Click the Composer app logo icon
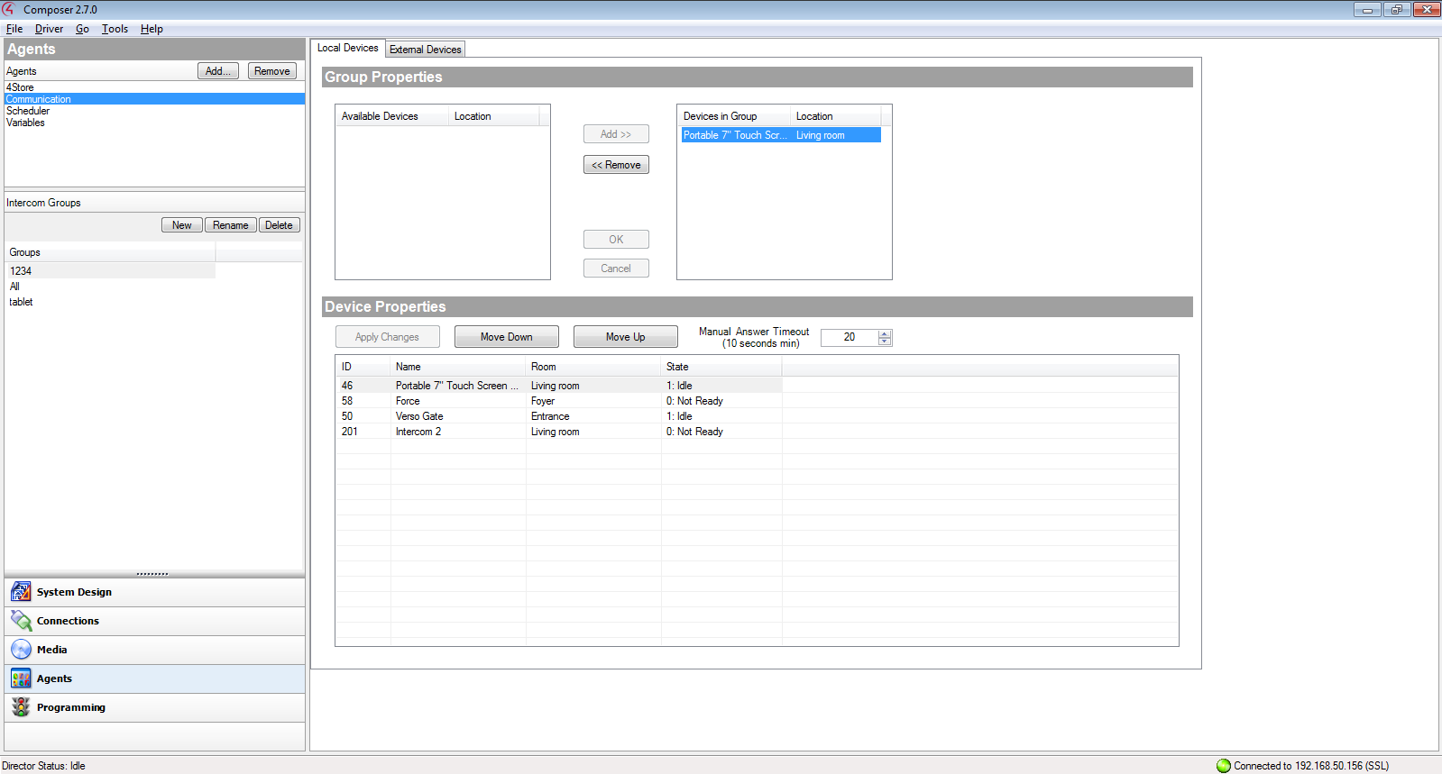This screenshot has height=774, width=1442. 8,9
